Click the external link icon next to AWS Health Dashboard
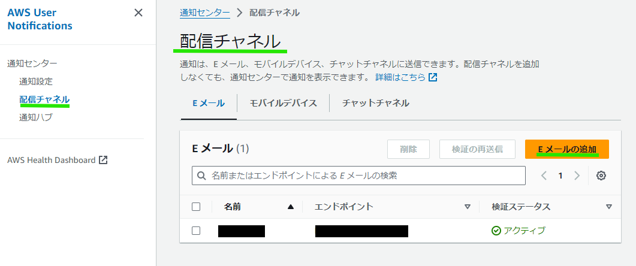The image size is (636, 266). [x=104, y=160]
